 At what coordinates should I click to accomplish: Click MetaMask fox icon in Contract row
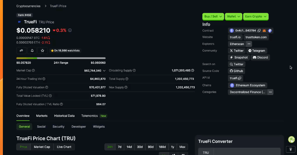click(264, 31)
